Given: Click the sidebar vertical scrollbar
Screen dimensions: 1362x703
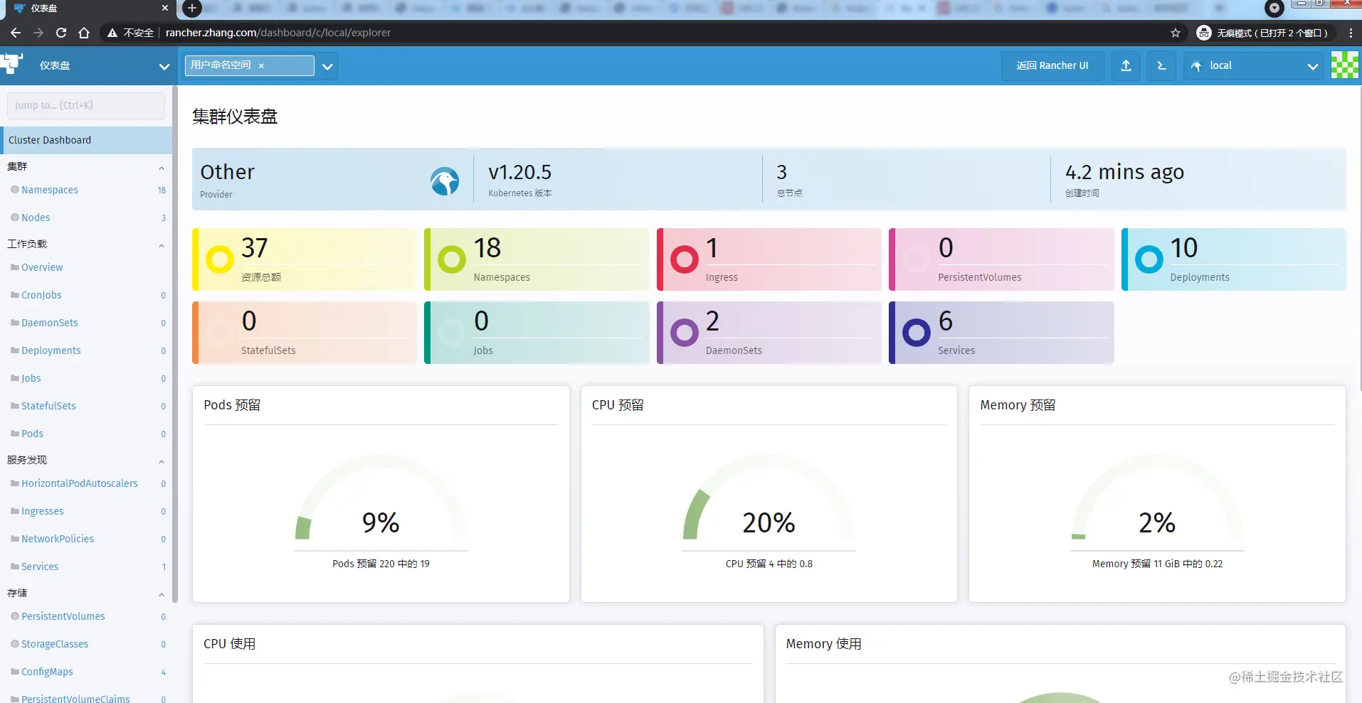Looking at the screenshot, I should tap(174, 345).
